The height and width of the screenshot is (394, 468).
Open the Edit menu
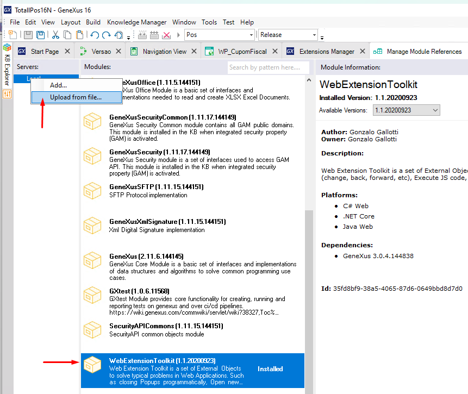coord(30,22)
